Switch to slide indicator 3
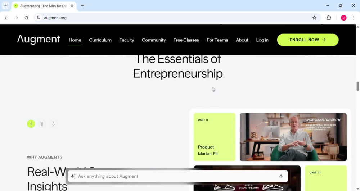The image size is (360, 191). [53, 124]
